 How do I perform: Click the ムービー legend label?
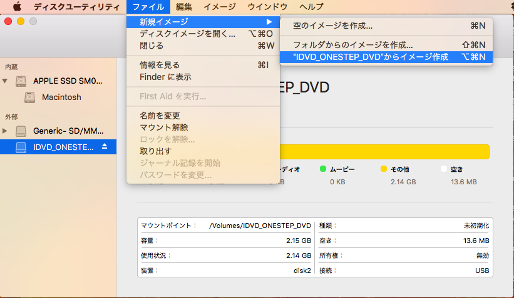pyautogui.click(x=342, y=169)
